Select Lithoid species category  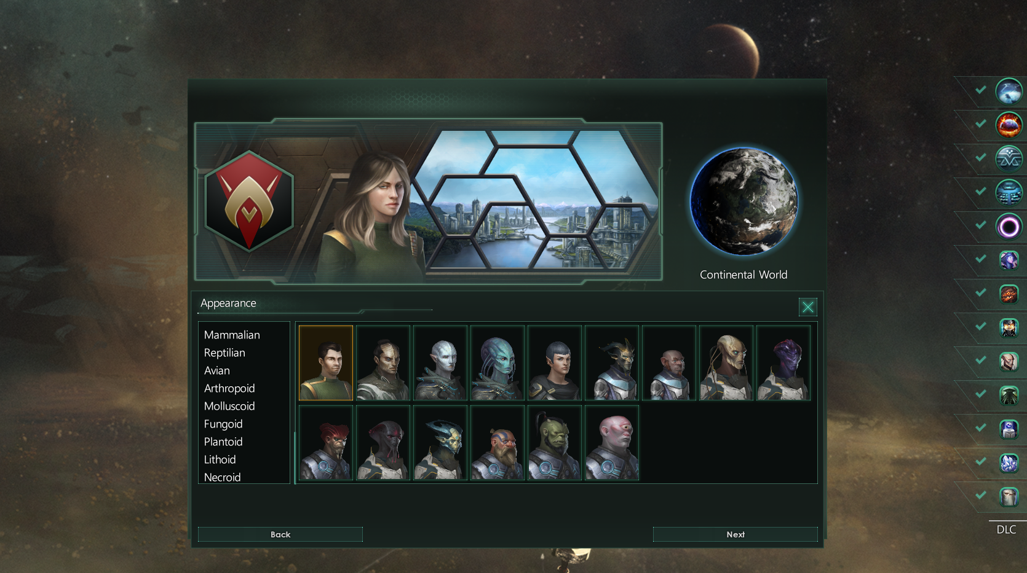pyautogui.click(x=220, y=459)
